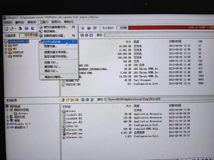Click the new folder icon in the local toolbar
This screenshot has height=160, width=214.
[x=68, y=100]
